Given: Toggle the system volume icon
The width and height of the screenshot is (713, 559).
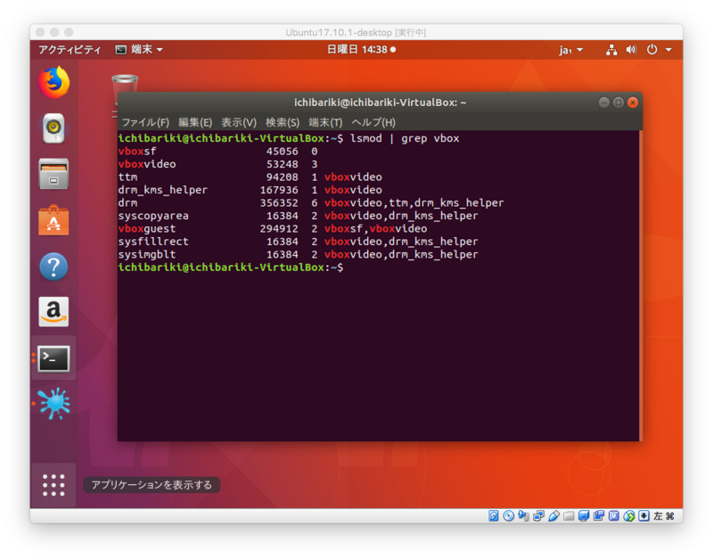Looking at the screenshot, I should (x=633, y=49).
